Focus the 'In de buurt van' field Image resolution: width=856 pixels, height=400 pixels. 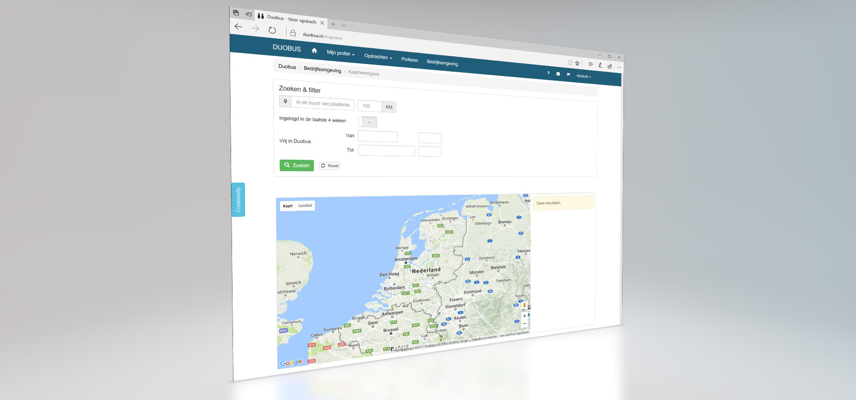[323, 104]
